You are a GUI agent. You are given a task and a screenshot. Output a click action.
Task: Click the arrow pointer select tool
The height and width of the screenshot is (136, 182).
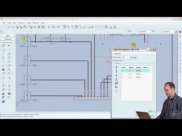(x=49, y=27)
